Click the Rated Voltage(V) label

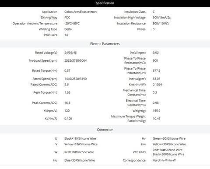point(46,53)
